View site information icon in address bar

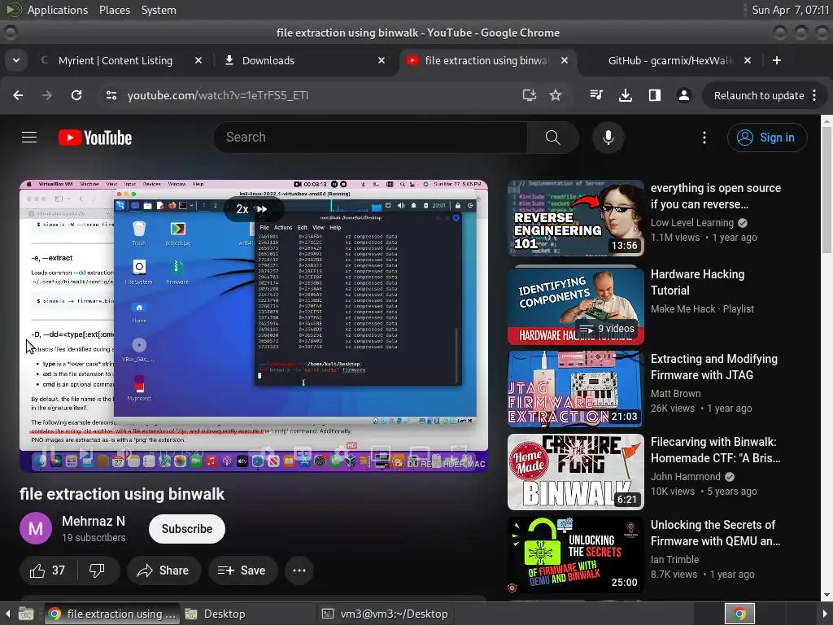click(111, 95)
